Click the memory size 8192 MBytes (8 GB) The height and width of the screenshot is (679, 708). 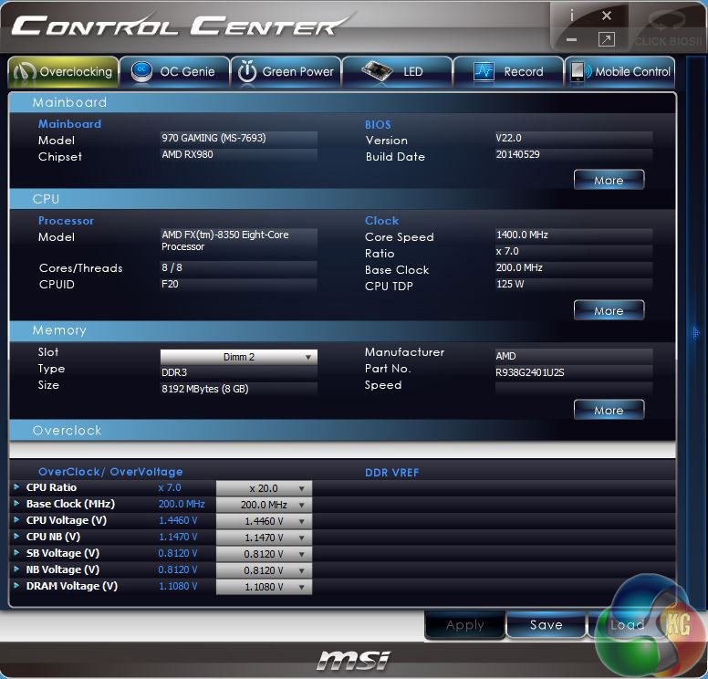tap(239, 389)
